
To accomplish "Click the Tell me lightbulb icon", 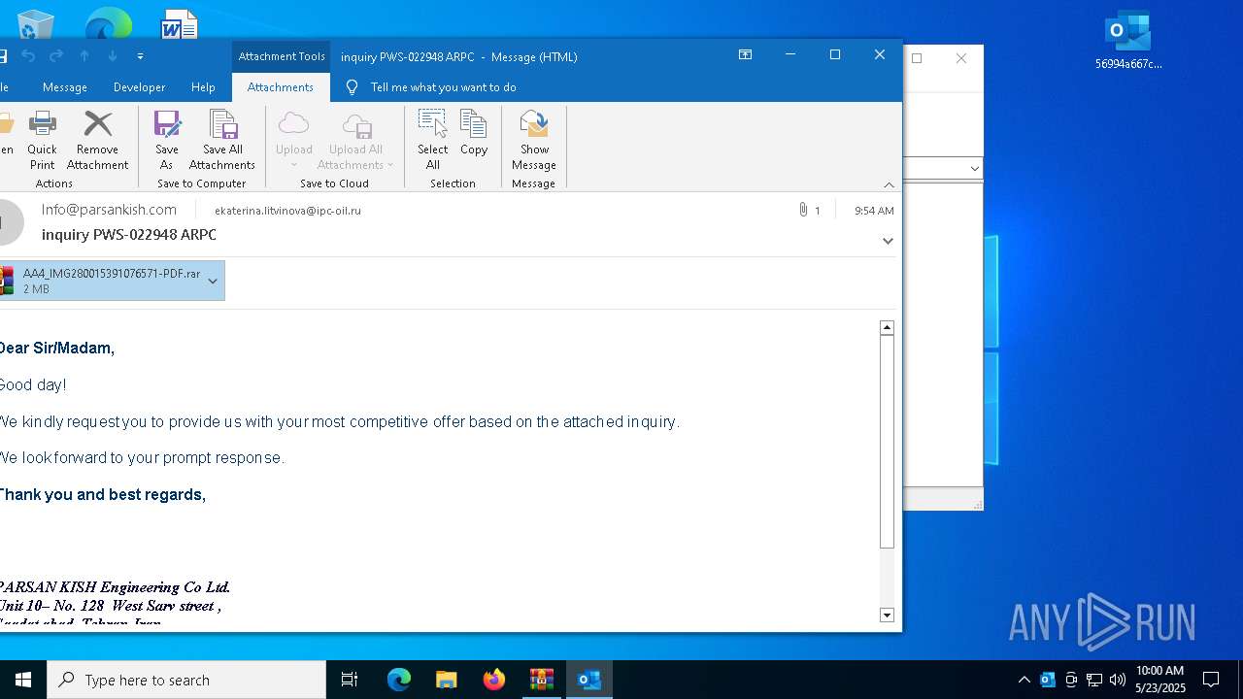I will tap(352, 87).
